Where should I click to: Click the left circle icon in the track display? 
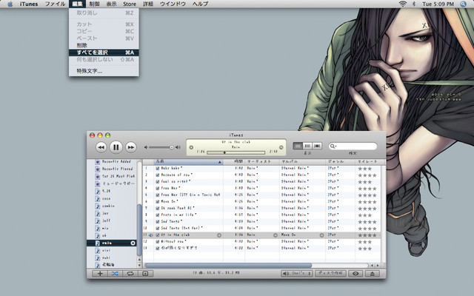tap(191, 147)
